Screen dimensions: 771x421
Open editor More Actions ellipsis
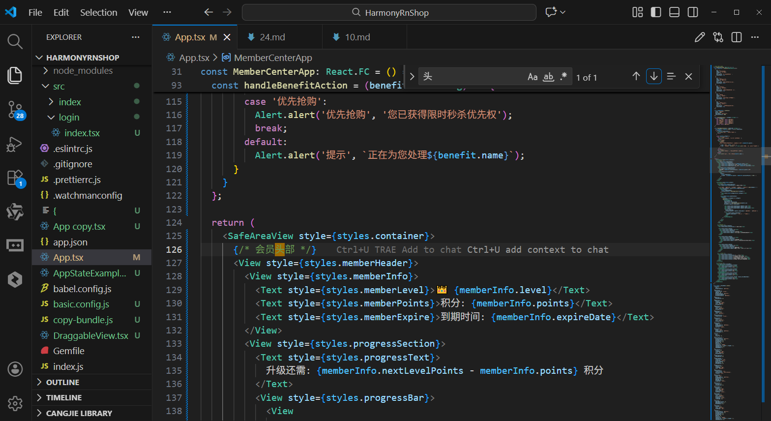coord(755,37)
